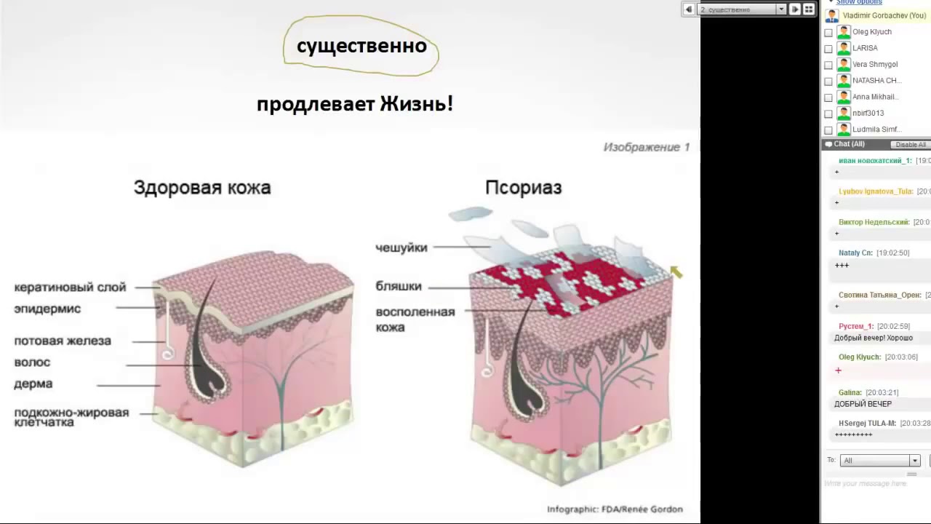The image size is (931, 524).
Task: Click LARISA's green attendee avatar
Action: (844, 48)
